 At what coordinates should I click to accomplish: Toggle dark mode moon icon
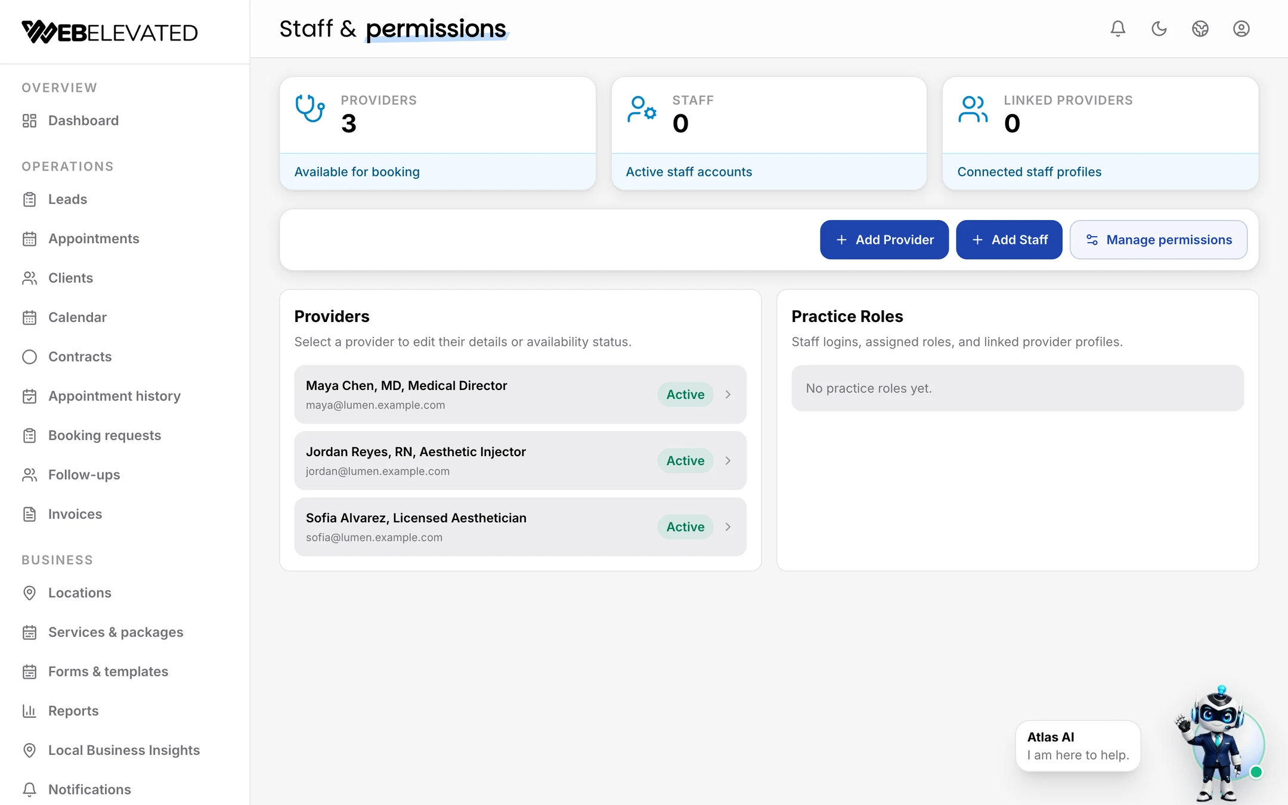[x=1159, y=29]
